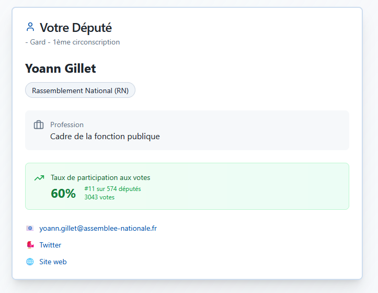Click the briefcase Profession icon
This screenshot has width=378, height=293.
point(38,125)
